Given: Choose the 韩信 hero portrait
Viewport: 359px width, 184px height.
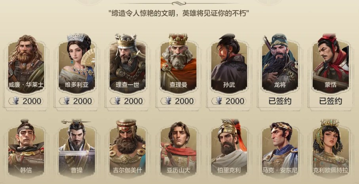Looking at the screenshot, I should tap(26, 148).
